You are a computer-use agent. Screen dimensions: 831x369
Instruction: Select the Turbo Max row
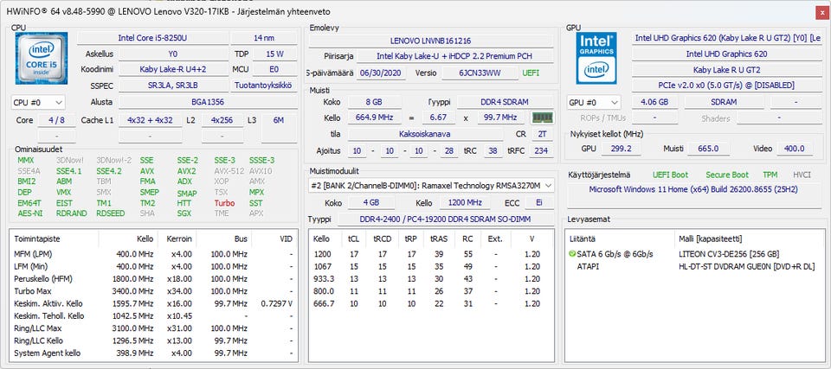pos(154,291)
